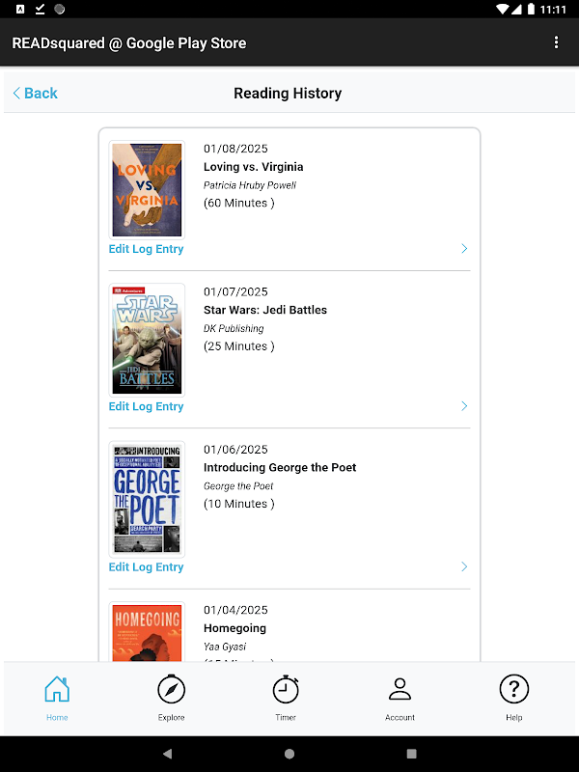Image resolution: width=579 pixels, height=772 pixels.
Task: Open the Timer stopwatch icon
Action: point(286,690)
